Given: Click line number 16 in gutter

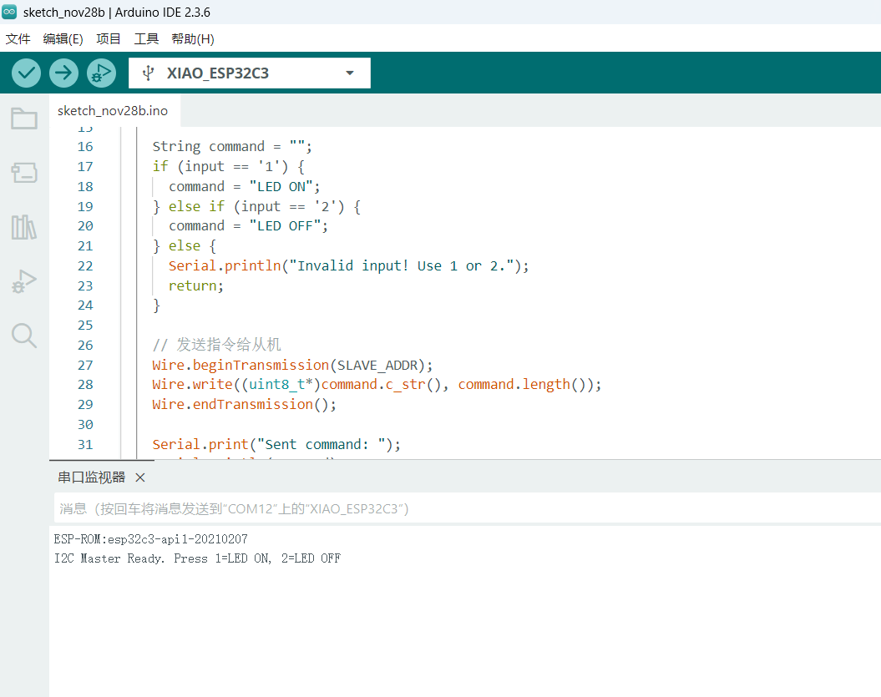Looking at the screenshot, I should point(85,147).
